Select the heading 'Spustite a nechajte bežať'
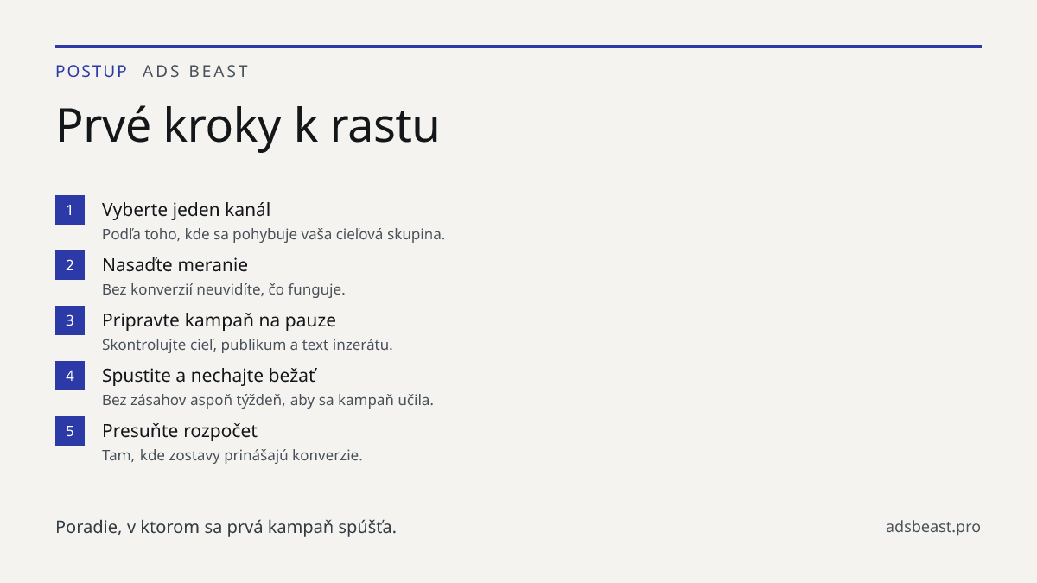This screenshot has height=583, width=1037. (210, 376)
